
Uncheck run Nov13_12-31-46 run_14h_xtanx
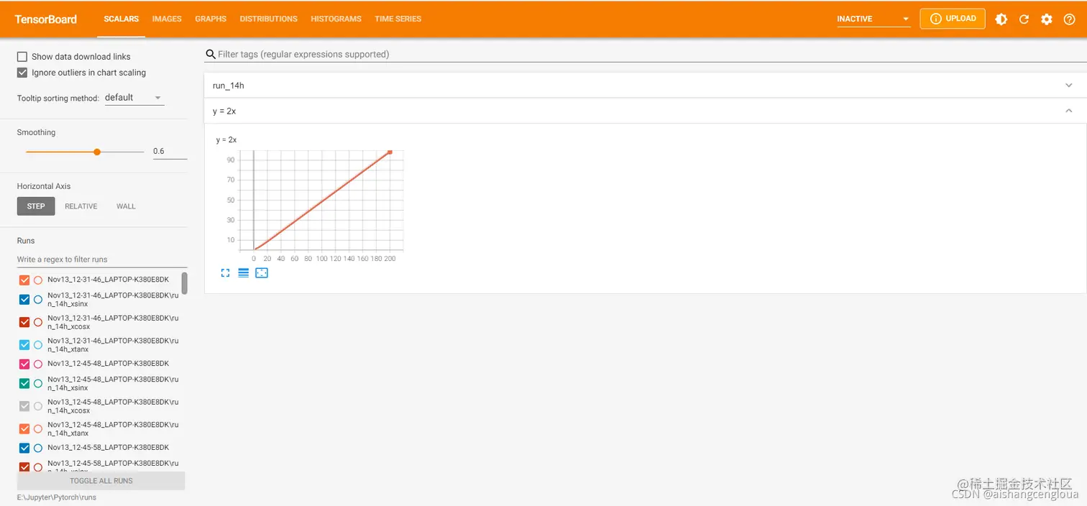pyautogui.click(x=24, y=345)
